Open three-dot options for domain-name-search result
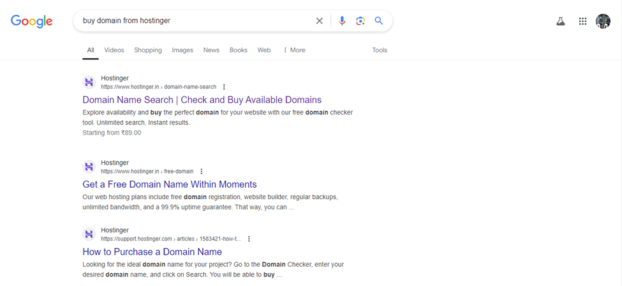Image resolution: width=622 pixels, height=286 pixels. 224,87
